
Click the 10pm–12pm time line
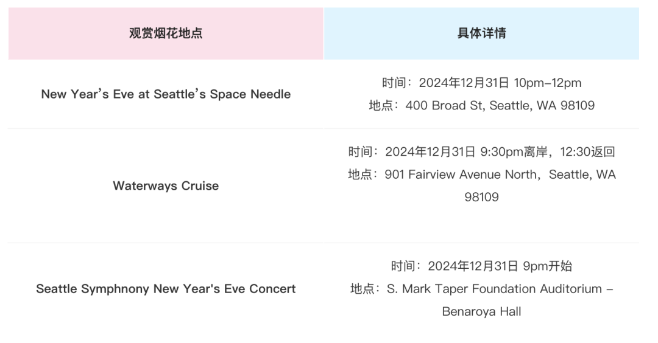coord(481,83)
